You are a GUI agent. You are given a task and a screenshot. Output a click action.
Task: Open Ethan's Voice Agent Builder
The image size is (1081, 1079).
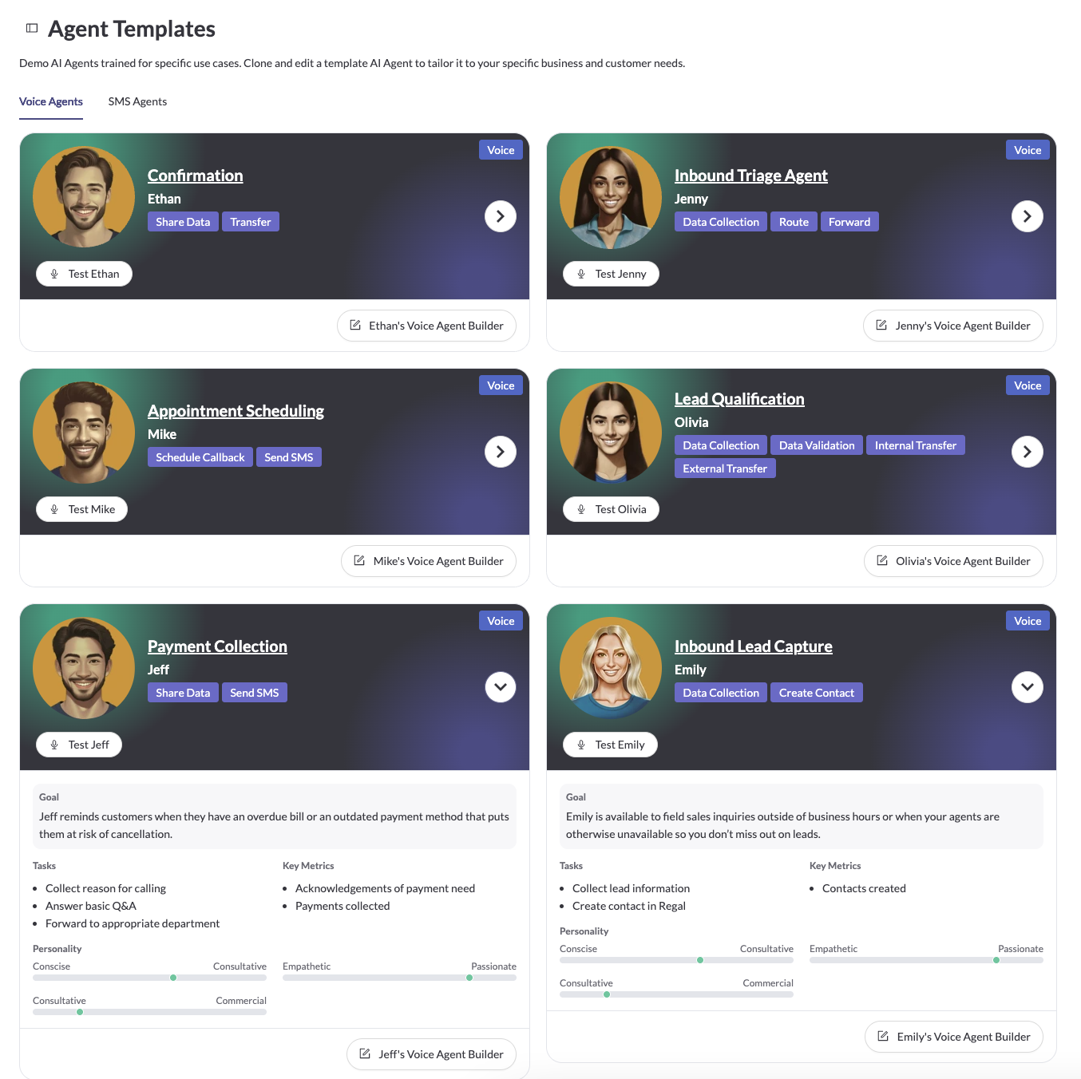[426, 326]
